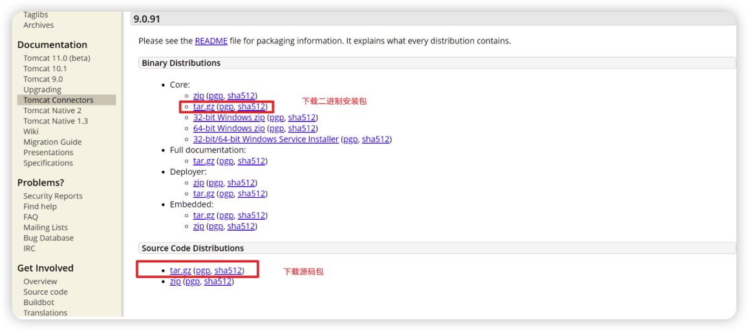Download the Source Code zip package
748x331 pixels.
tap(175, 281)
